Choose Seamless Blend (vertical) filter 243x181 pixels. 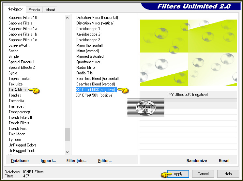(x=96, y=84)
